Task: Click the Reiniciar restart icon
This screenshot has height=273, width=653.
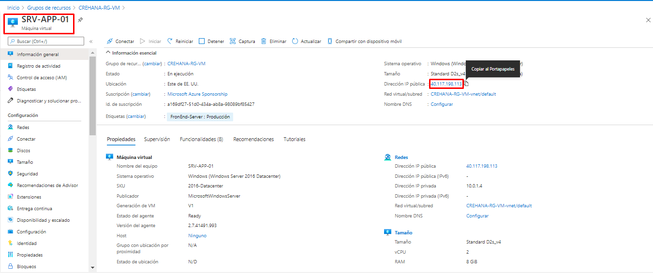Action: tap(170, 42)
